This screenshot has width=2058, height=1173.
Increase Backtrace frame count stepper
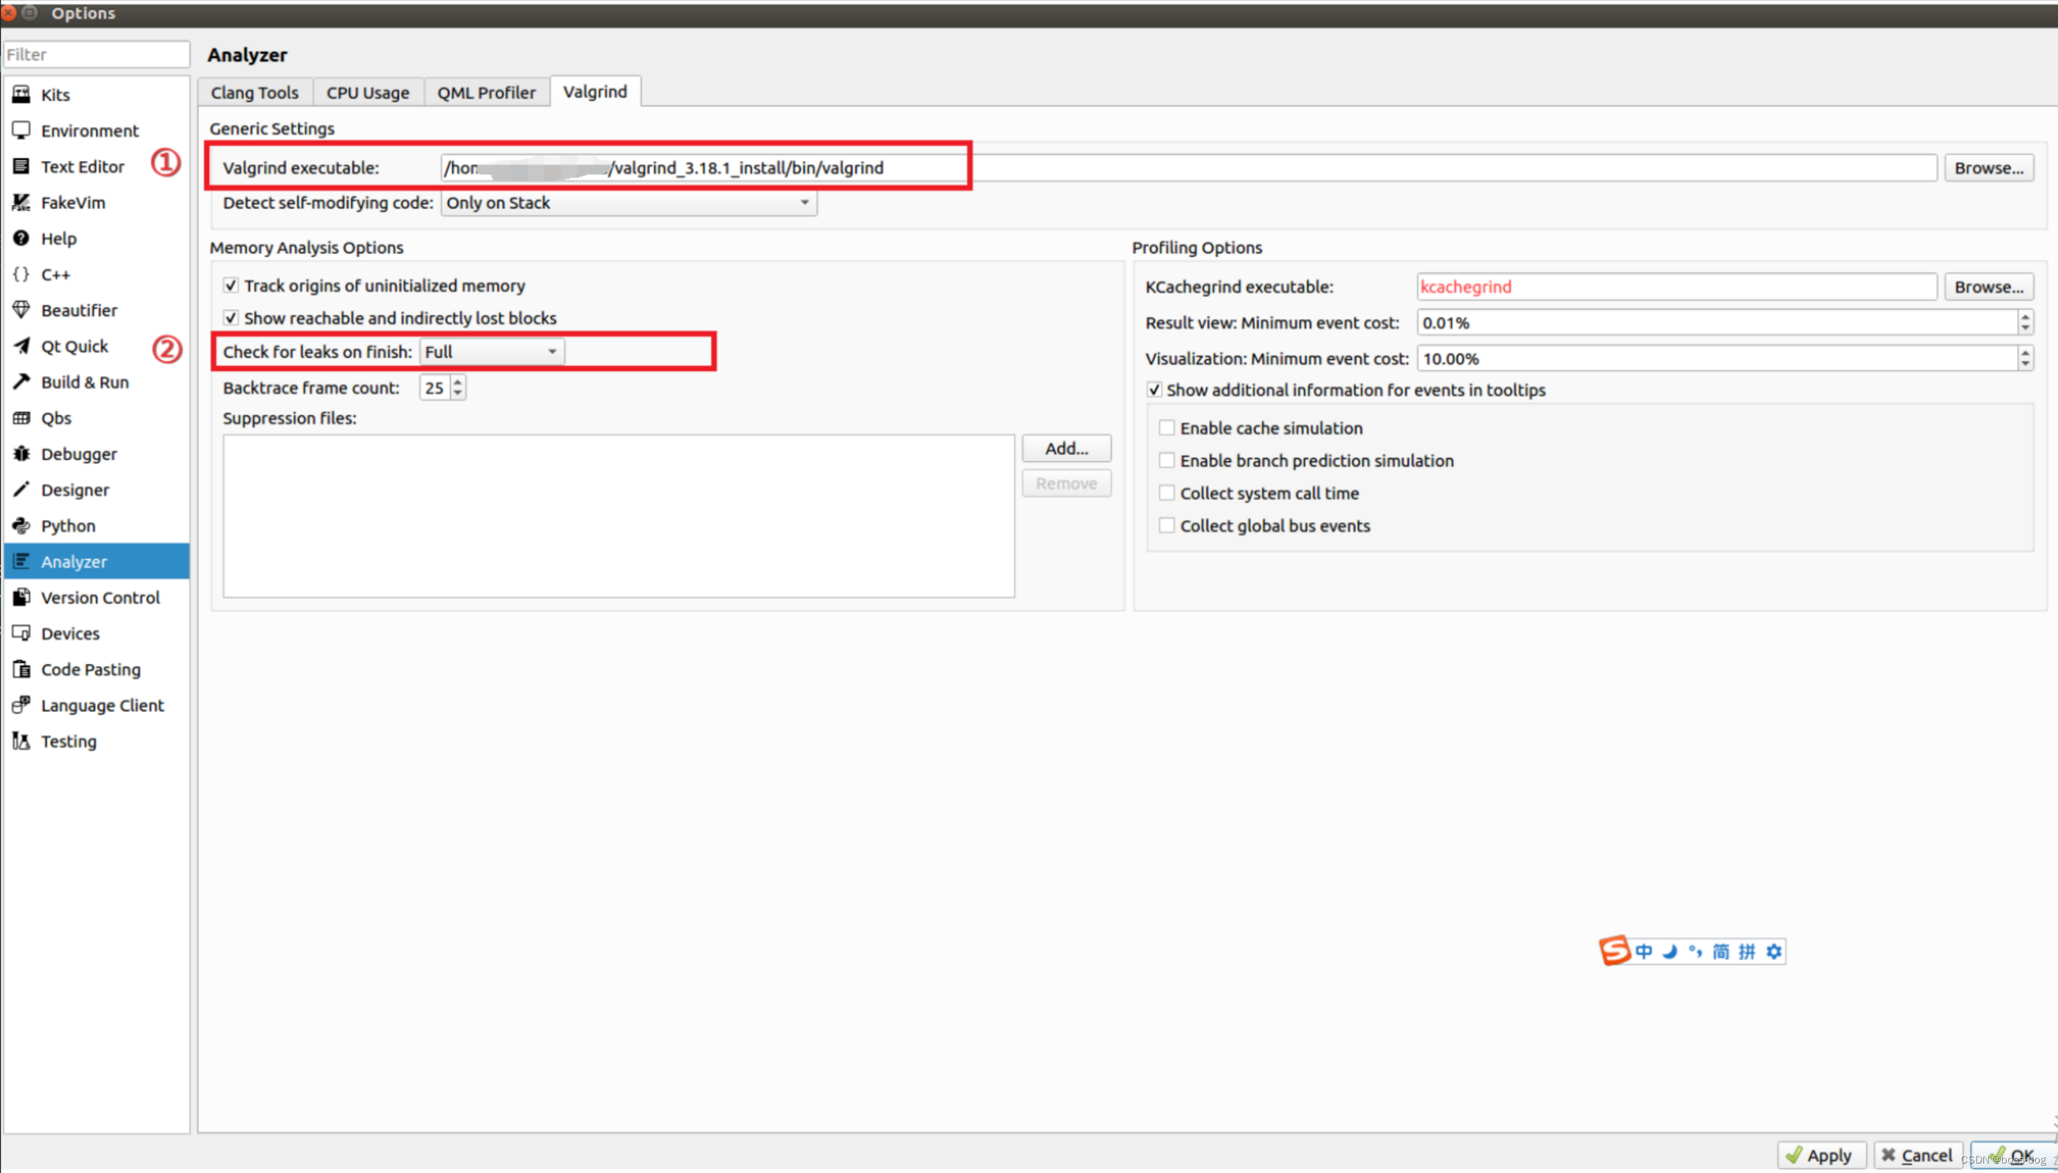[458, 382]
